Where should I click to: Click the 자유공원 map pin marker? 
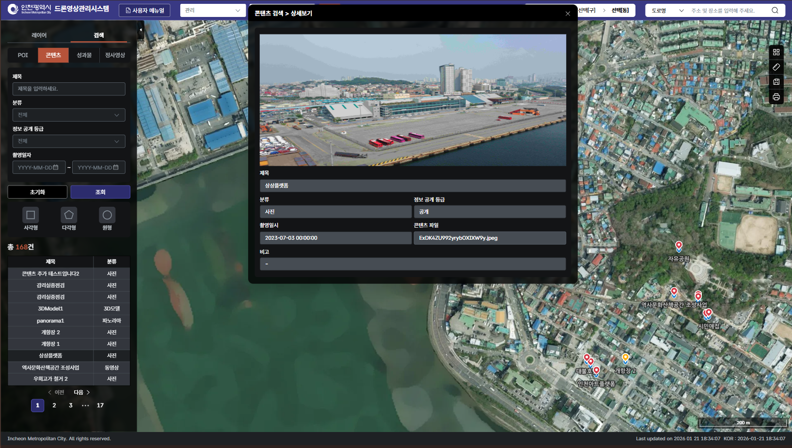point(679,246)
